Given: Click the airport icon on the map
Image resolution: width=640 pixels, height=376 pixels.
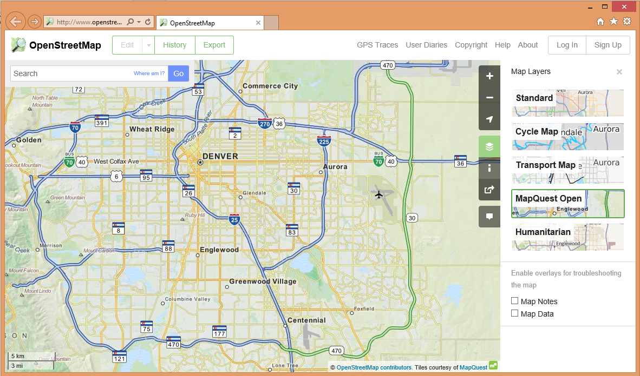Looking at the screenshot, I should [x=379, y=194].
